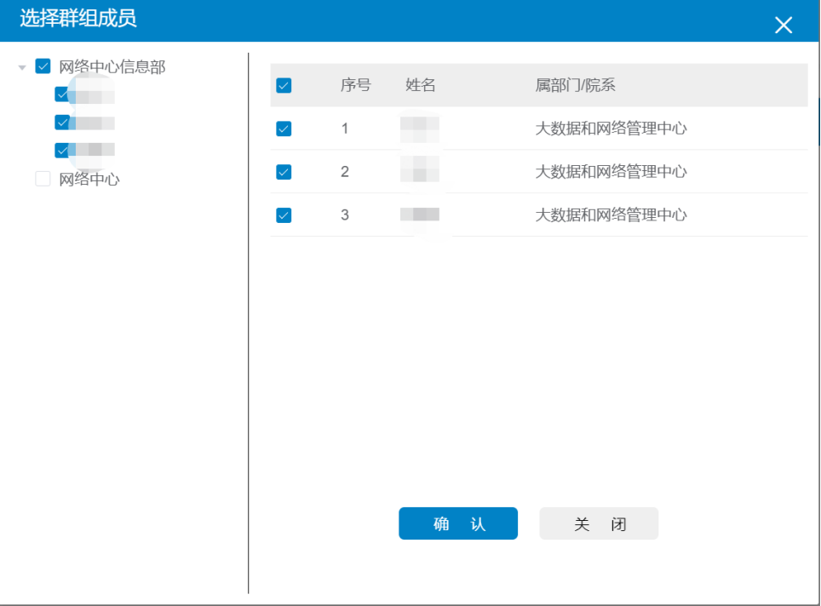
Task: Select the 网络中心 tree item label
Action: [x=89, y=180]
